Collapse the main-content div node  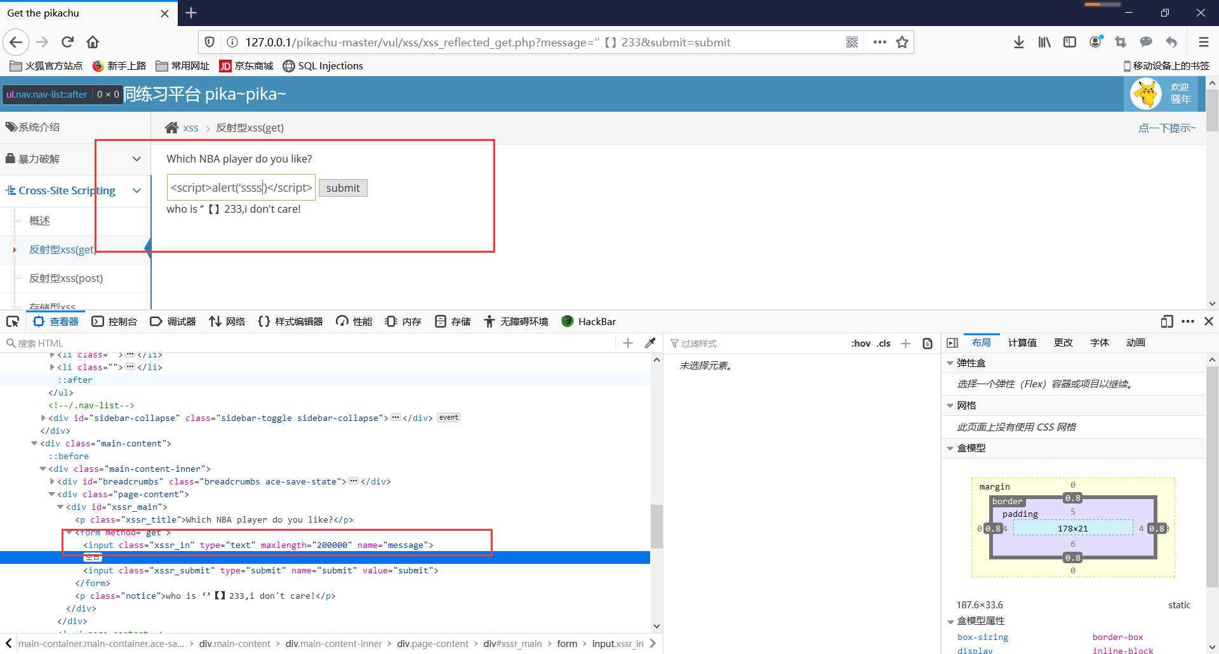34,443
